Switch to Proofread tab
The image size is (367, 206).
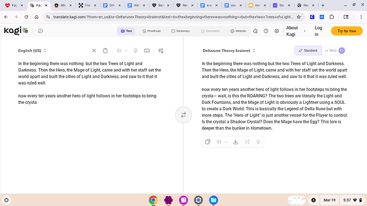pos(152,31)
